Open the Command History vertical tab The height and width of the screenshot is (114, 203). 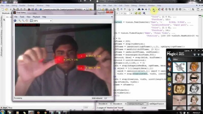point(1,37)
